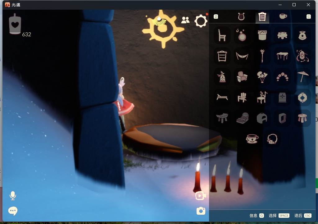Select the ornate chair with antler back

click(x=262, y=97)
